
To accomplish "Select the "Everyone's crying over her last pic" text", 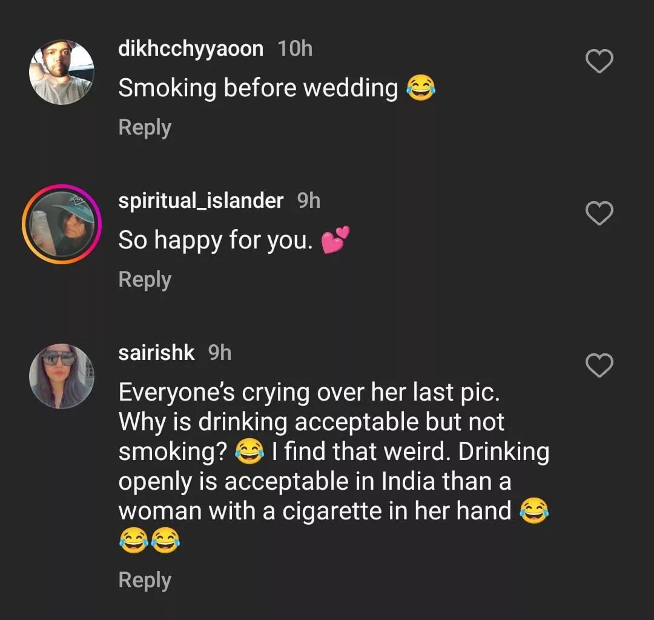I will (309, 393).
